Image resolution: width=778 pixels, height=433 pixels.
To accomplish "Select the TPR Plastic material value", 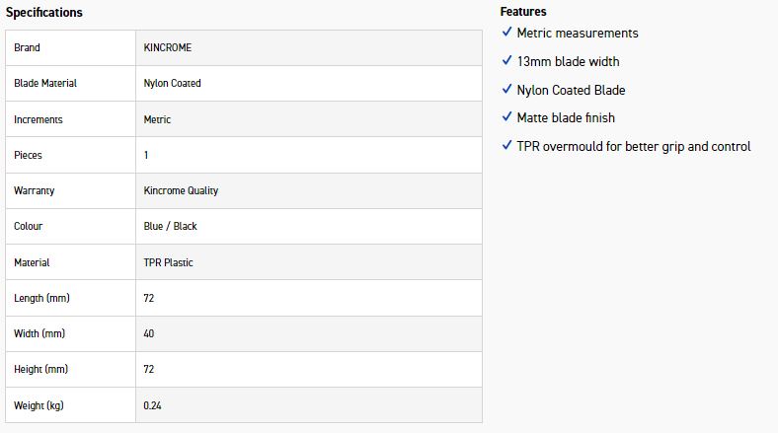I will coord(168,262).
